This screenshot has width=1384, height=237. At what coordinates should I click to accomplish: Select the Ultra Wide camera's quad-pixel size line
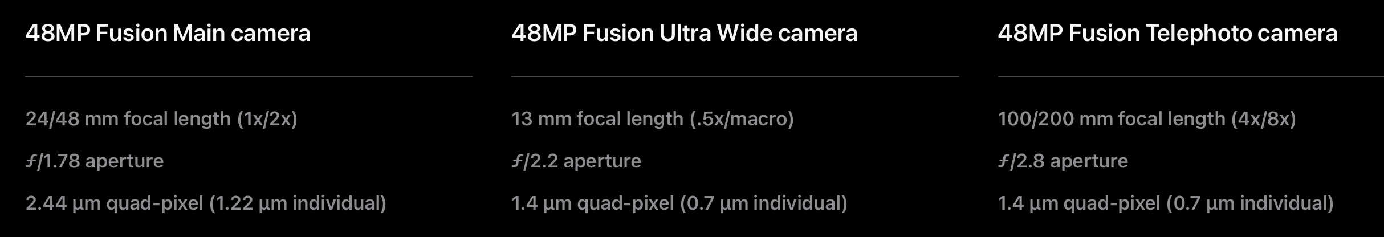679,203
